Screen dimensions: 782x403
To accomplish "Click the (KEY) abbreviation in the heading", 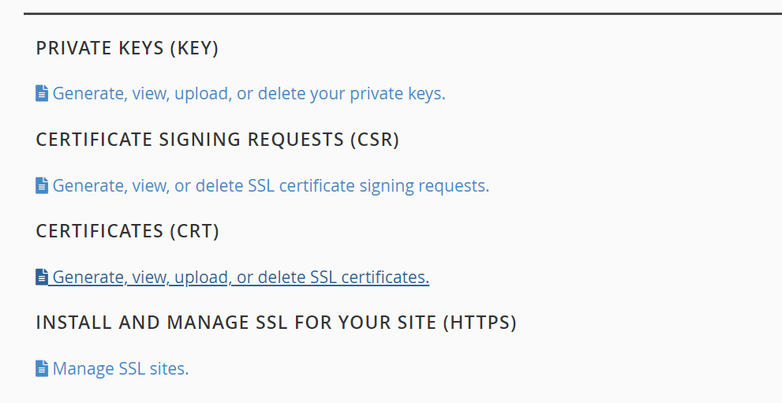I will 193,49.
